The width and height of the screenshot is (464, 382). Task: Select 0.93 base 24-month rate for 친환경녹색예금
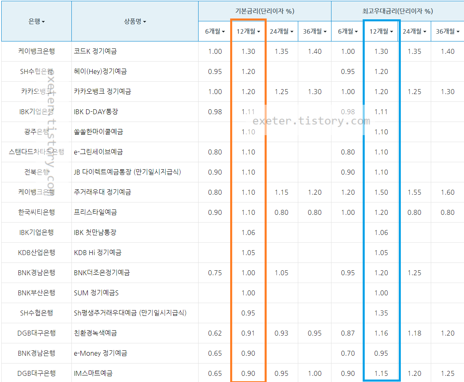coord(281,334)
